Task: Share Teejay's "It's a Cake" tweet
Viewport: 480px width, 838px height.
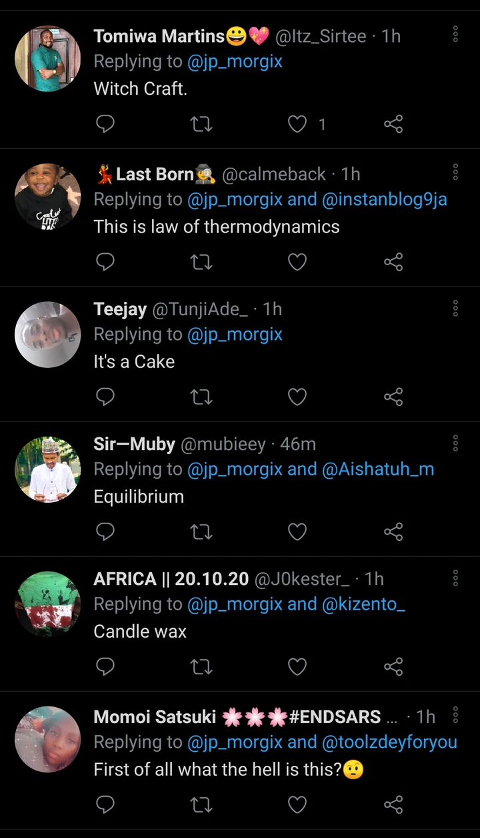Action: tap(393, 397)
